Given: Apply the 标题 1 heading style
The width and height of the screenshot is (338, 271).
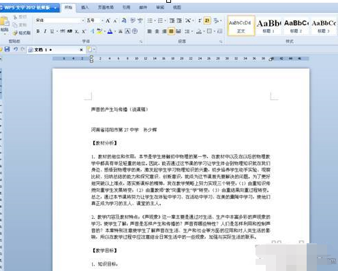Looking at the screenshot, I should click(x=268, y=26).
